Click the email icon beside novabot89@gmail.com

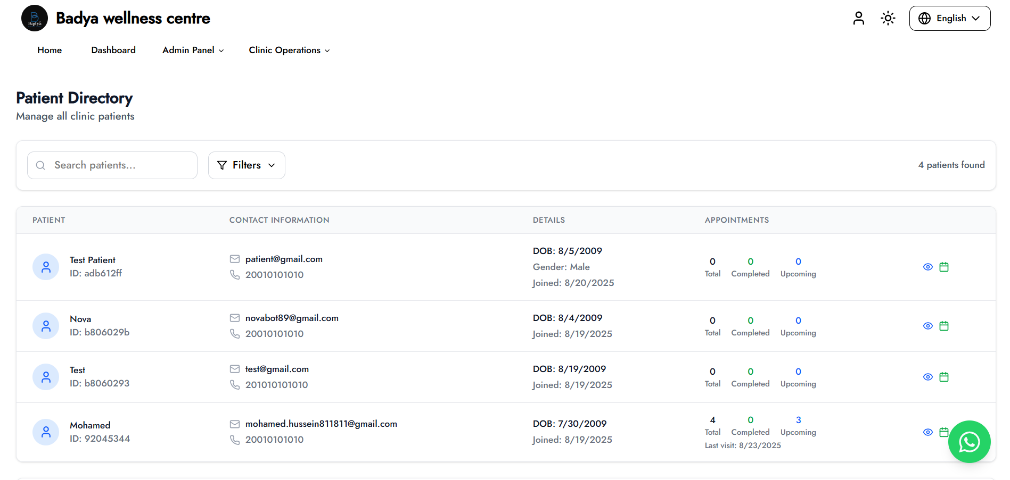[235, 318]
